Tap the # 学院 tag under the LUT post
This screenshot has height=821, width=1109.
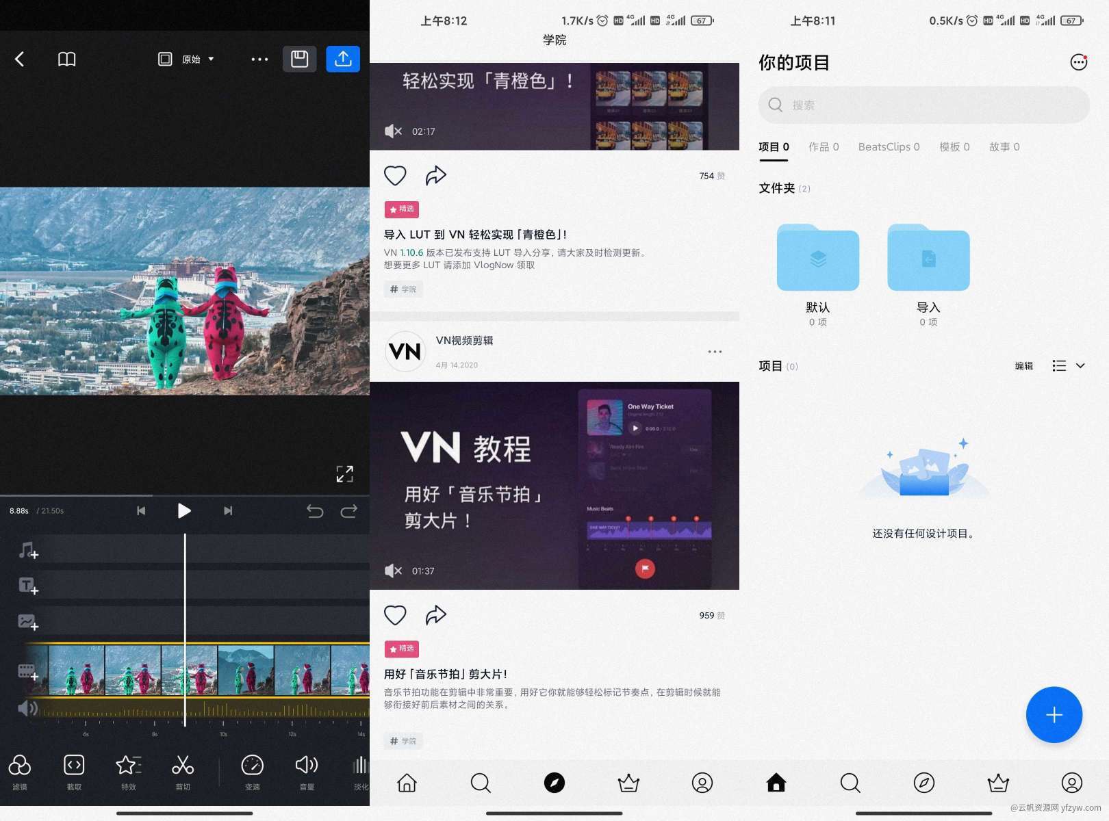tap(403, 289)
